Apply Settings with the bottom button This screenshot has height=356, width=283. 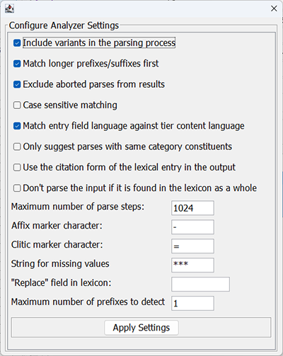pyautogui.click(x=141, y=328)
